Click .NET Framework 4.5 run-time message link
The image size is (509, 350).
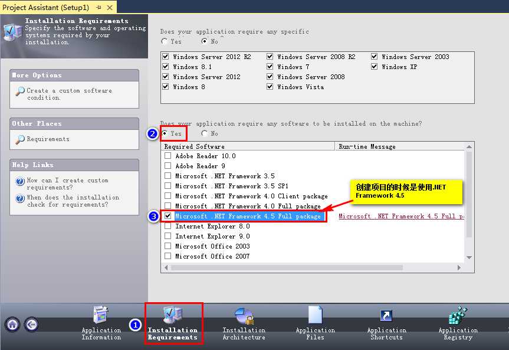401,216
